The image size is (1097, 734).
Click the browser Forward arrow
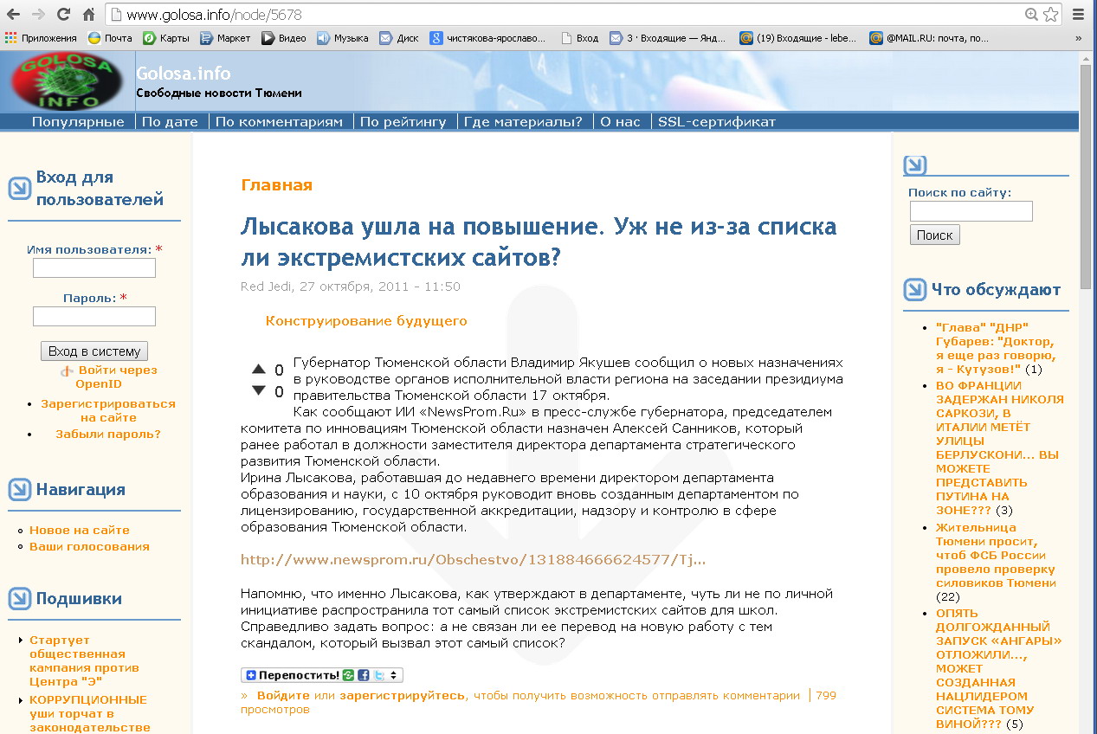38,15
